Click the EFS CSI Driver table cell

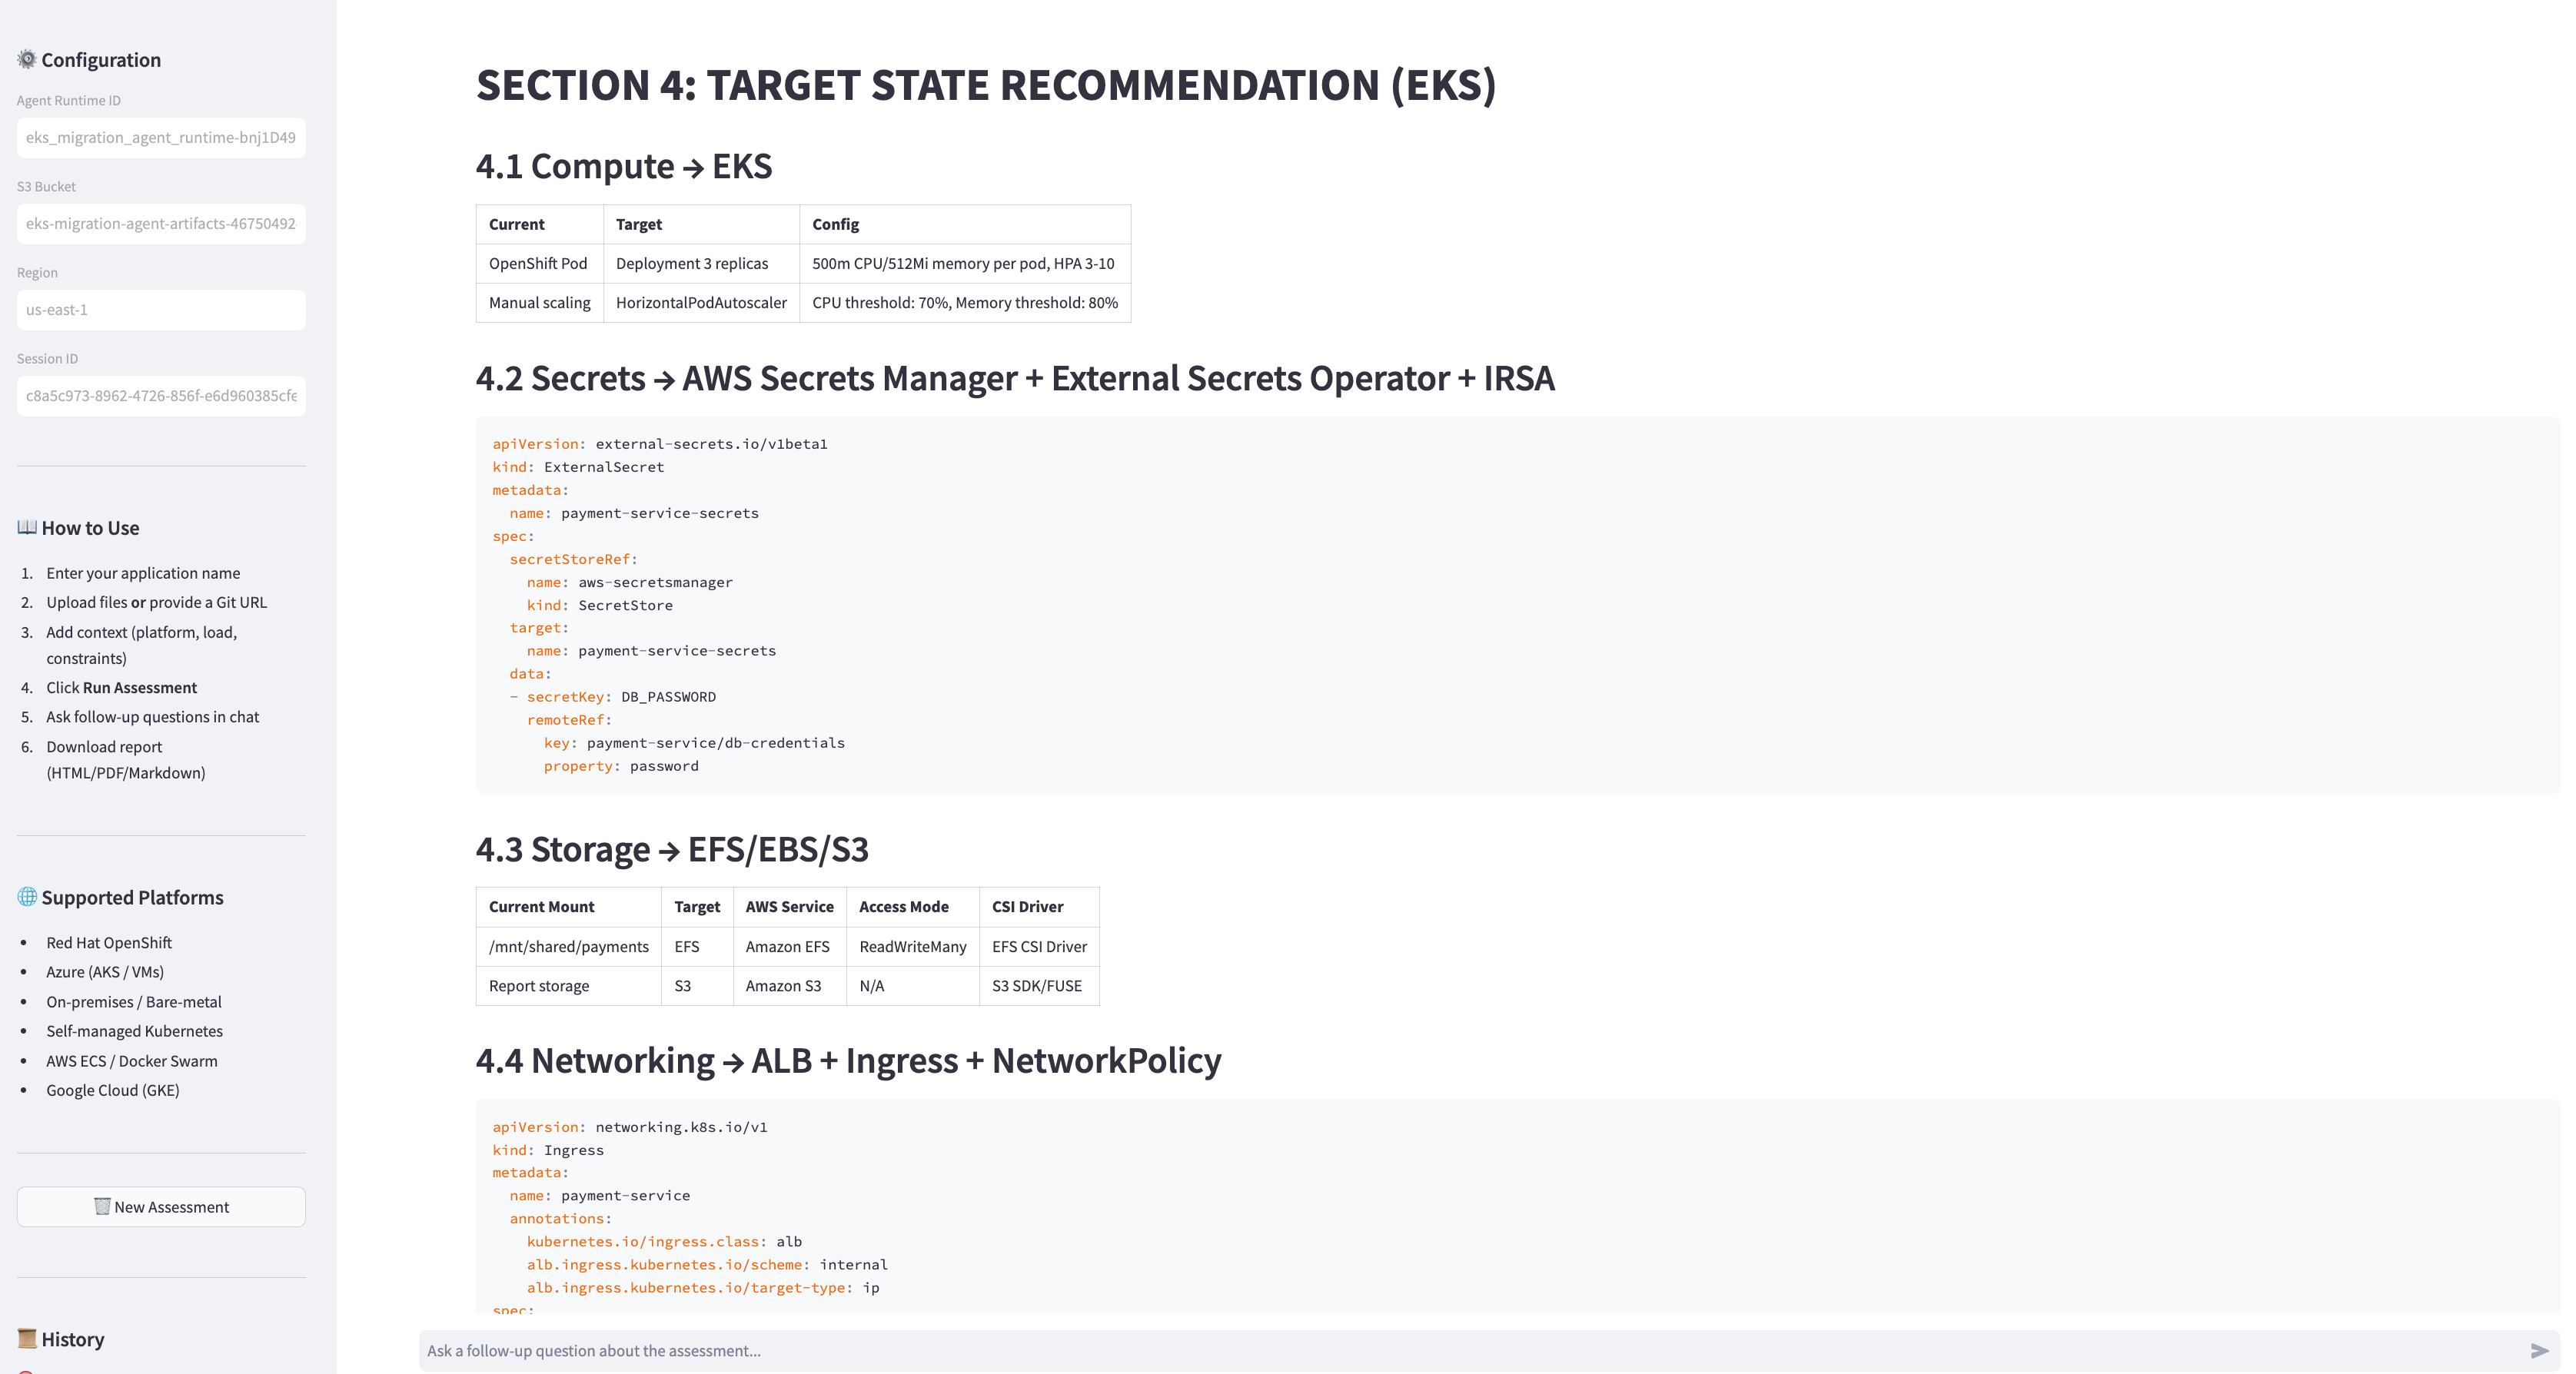pos(1039,946)
